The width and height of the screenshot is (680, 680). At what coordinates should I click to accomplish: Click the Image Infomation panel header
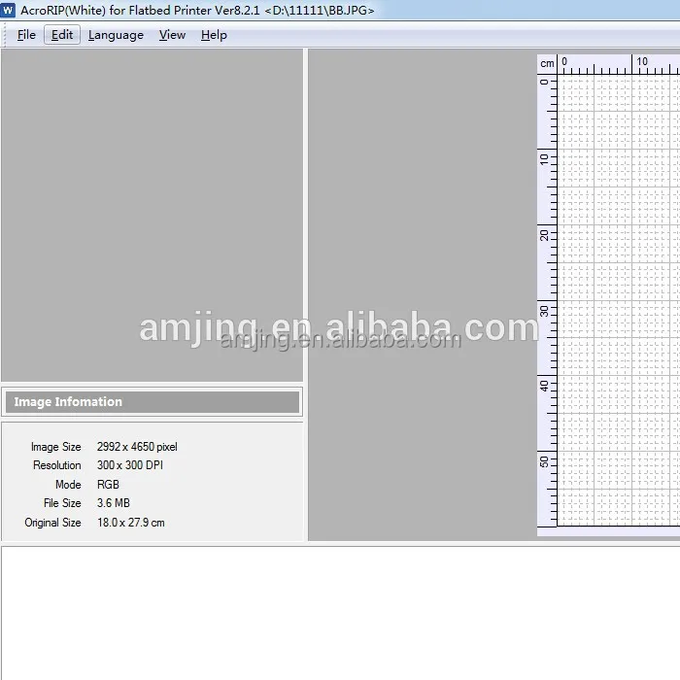[x=153, y=401]
